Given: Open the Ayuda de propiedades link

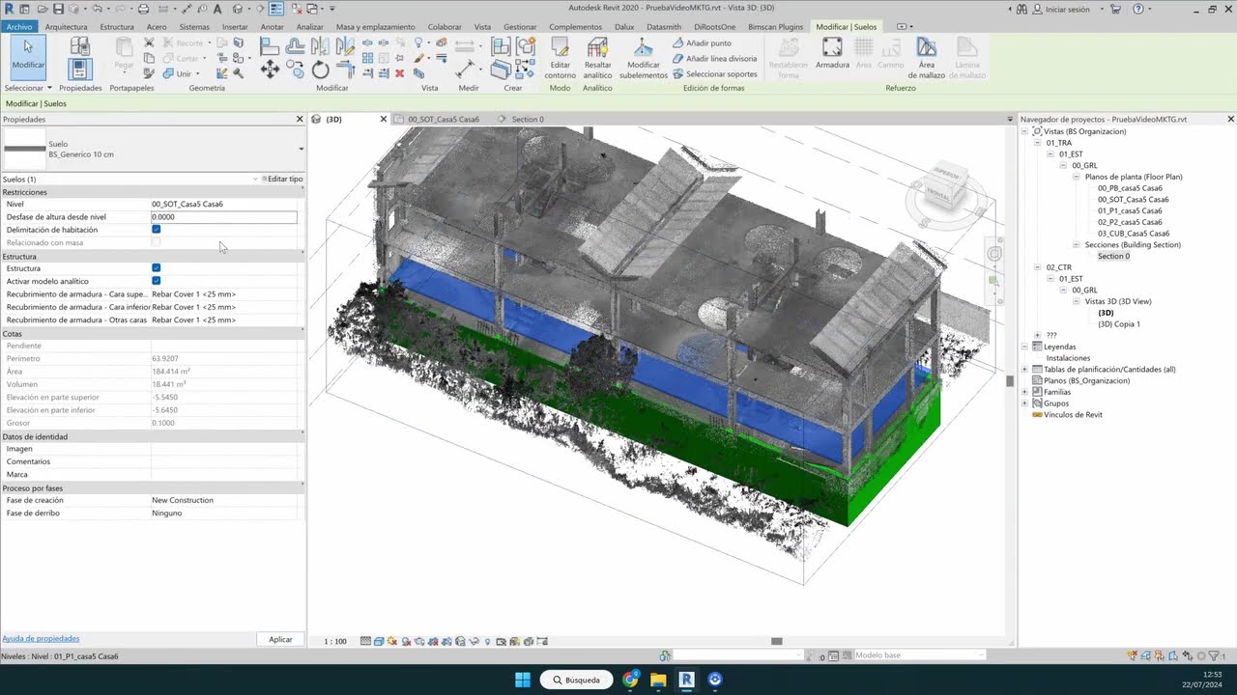Looking at the screenshot, I should click(41, 638).
